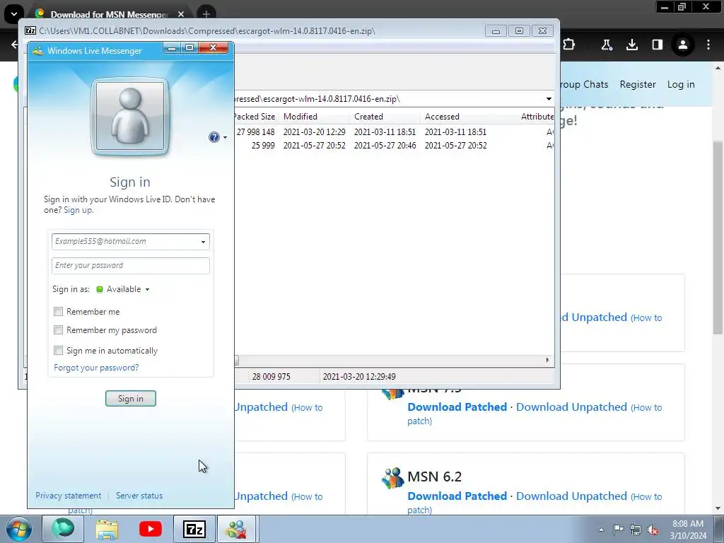Screen dimensions: 724x543
Task: Click MSN 7.5 Download Unpatched link
Action: coord(571,407)
